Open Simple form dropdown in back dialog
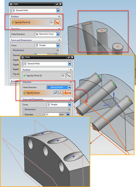136x187 pixels. coord(58,45)
